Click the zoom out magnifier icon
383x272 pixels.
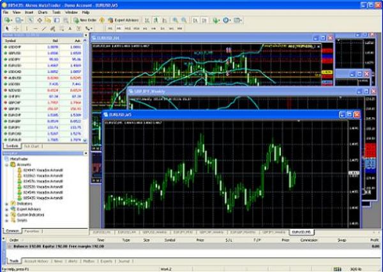point(184,20)
